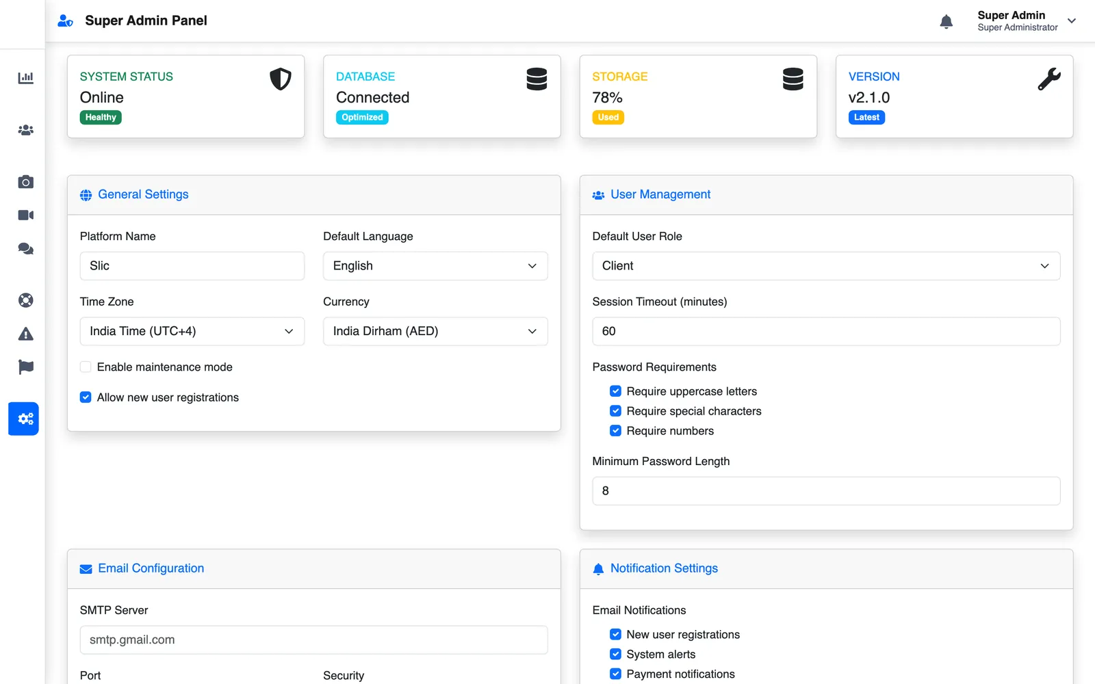Click the Latest version badge

(866, 118)
